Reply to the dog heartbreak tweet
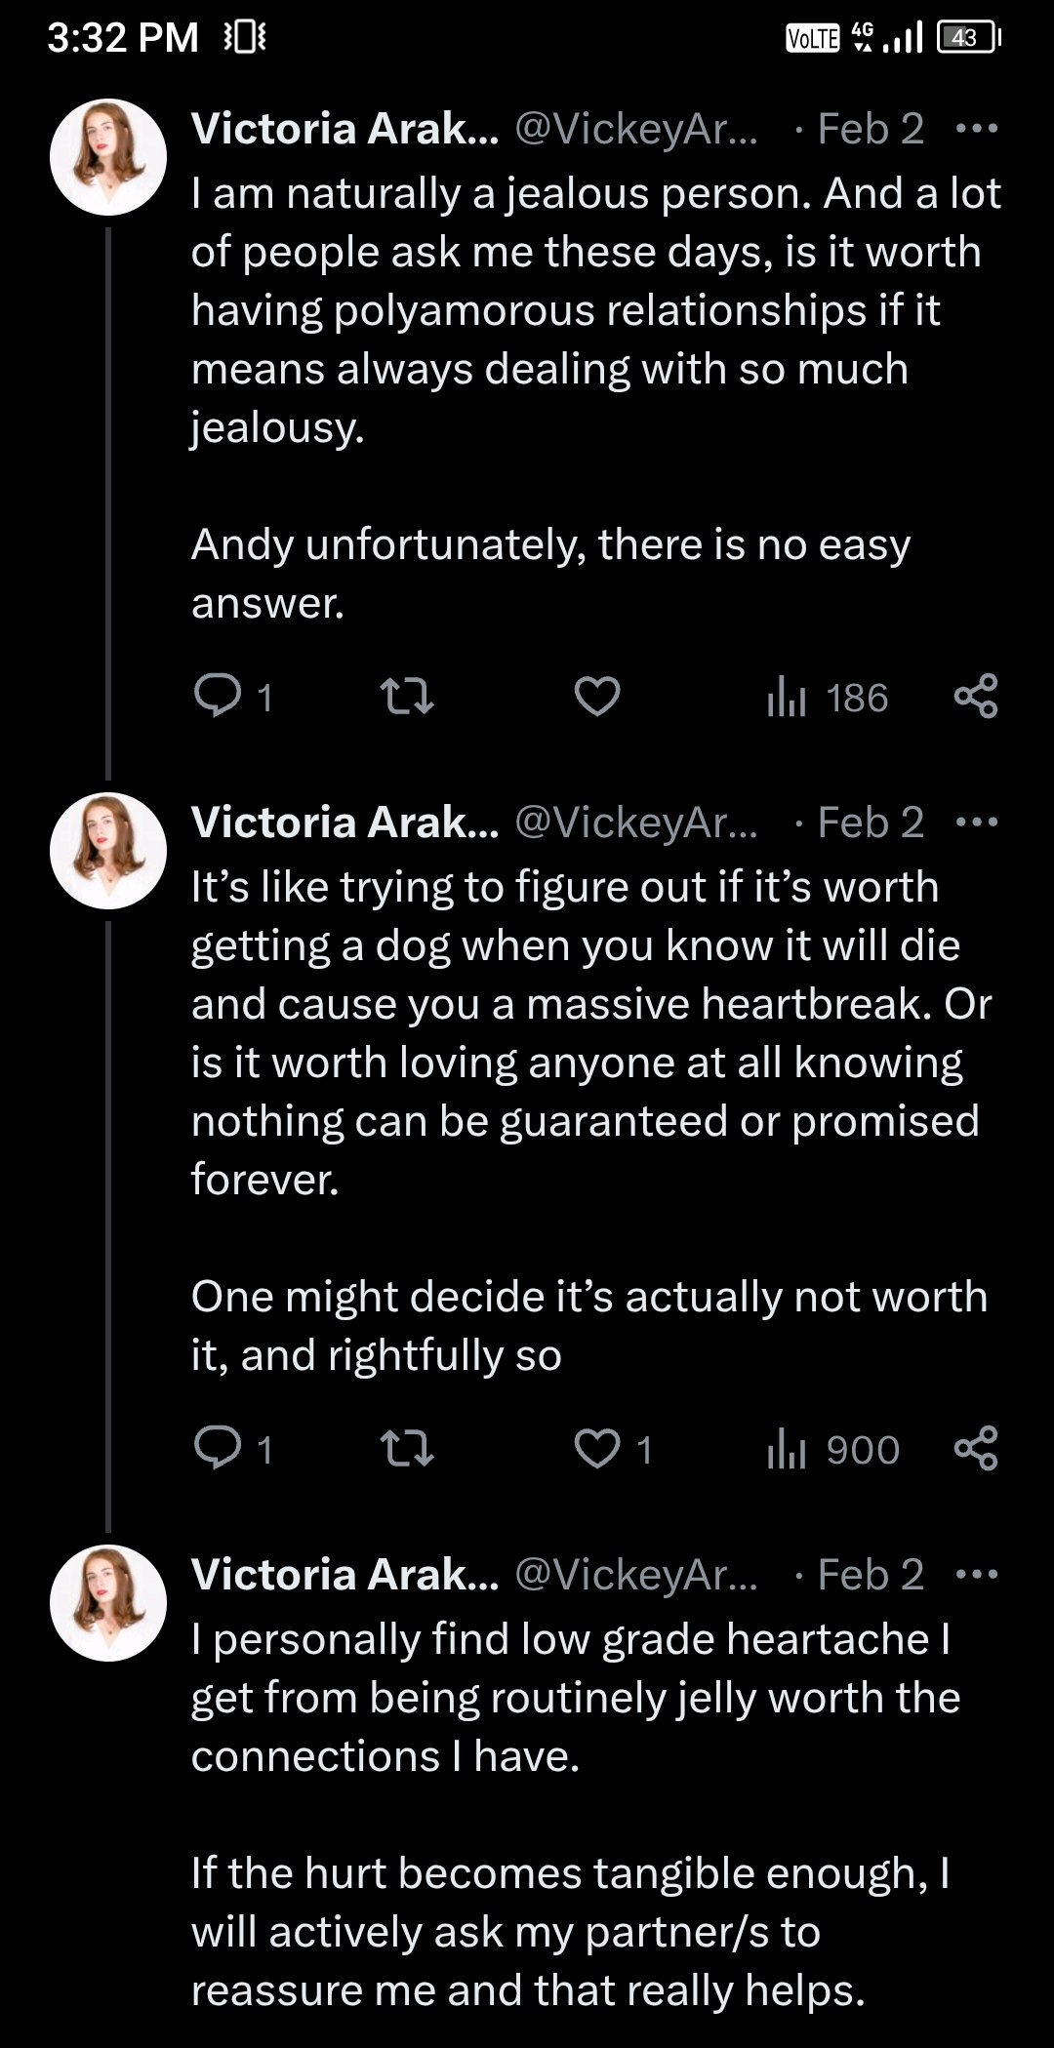This screenshot has width=1054, height=2048. coord(218,1449)
